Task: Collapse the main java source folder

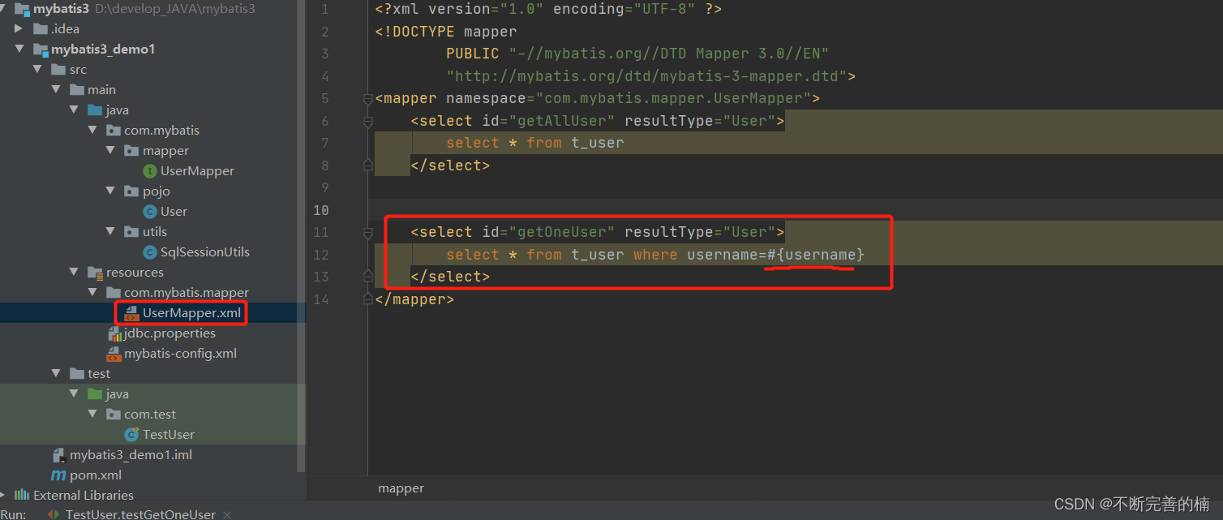Action: coord(74,110)
